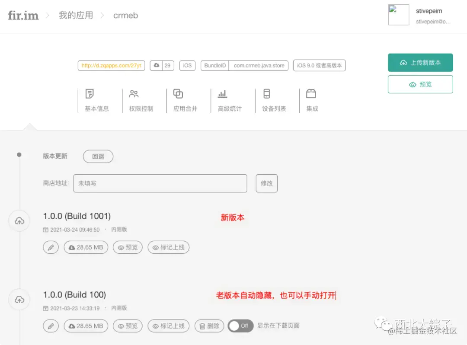Click the 1.0.0 (Build 100) title
The height and width of the screenshot is (345, 467).
click(x=74, y=295)
